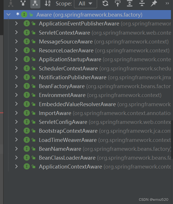Screen dimensions: 173x204
Task: Expand EnvironmentAware node
Action: click(x=16, y=95)
